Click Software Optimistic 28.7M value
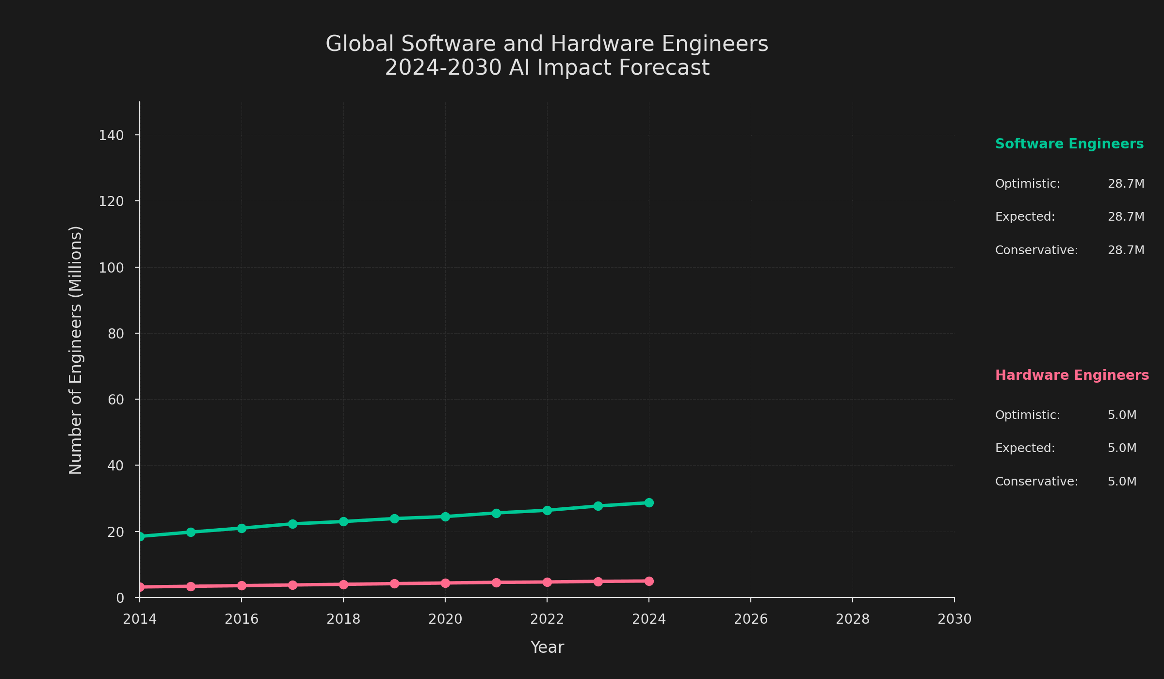Image resolution: width=1164 pixels, height=679 pixels. coord(1126,184)
